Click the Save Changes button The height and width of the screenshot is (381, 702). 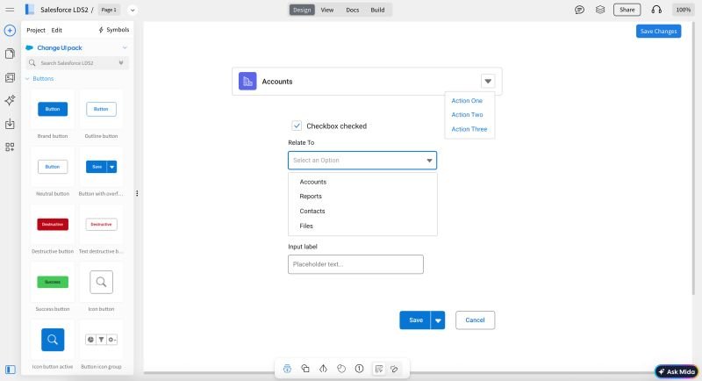coord(659,32)
